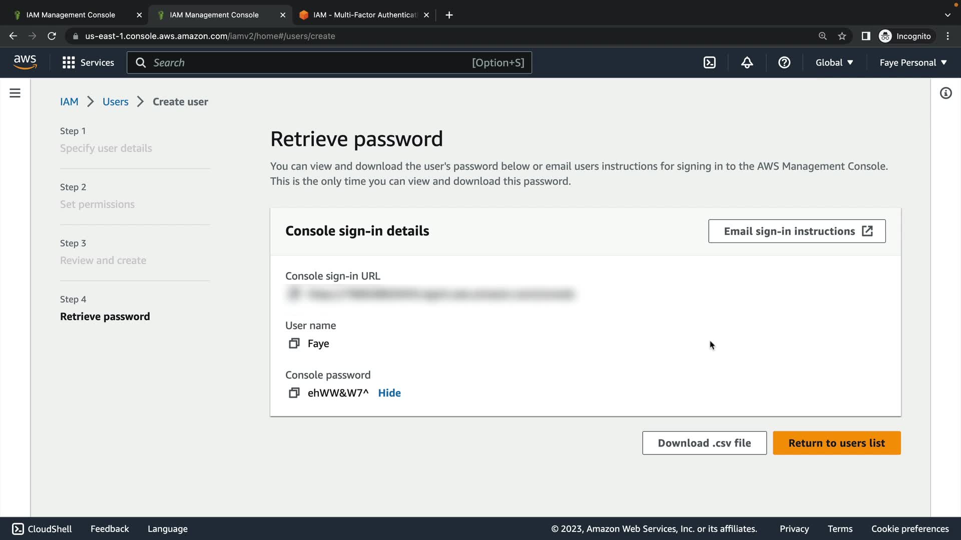
Task: Open the AWS help menu icon
Action: [784, 62]
